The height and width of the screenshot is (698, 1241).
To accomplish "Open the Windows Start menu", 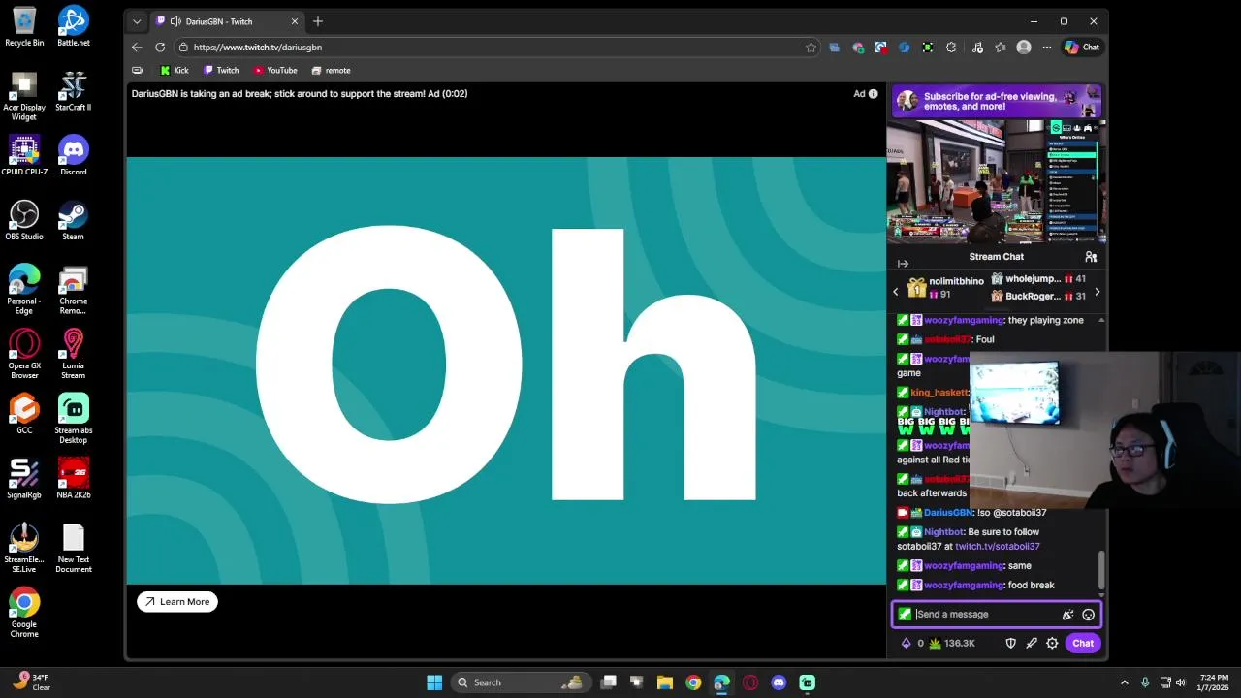I will [x=434, y=682].
